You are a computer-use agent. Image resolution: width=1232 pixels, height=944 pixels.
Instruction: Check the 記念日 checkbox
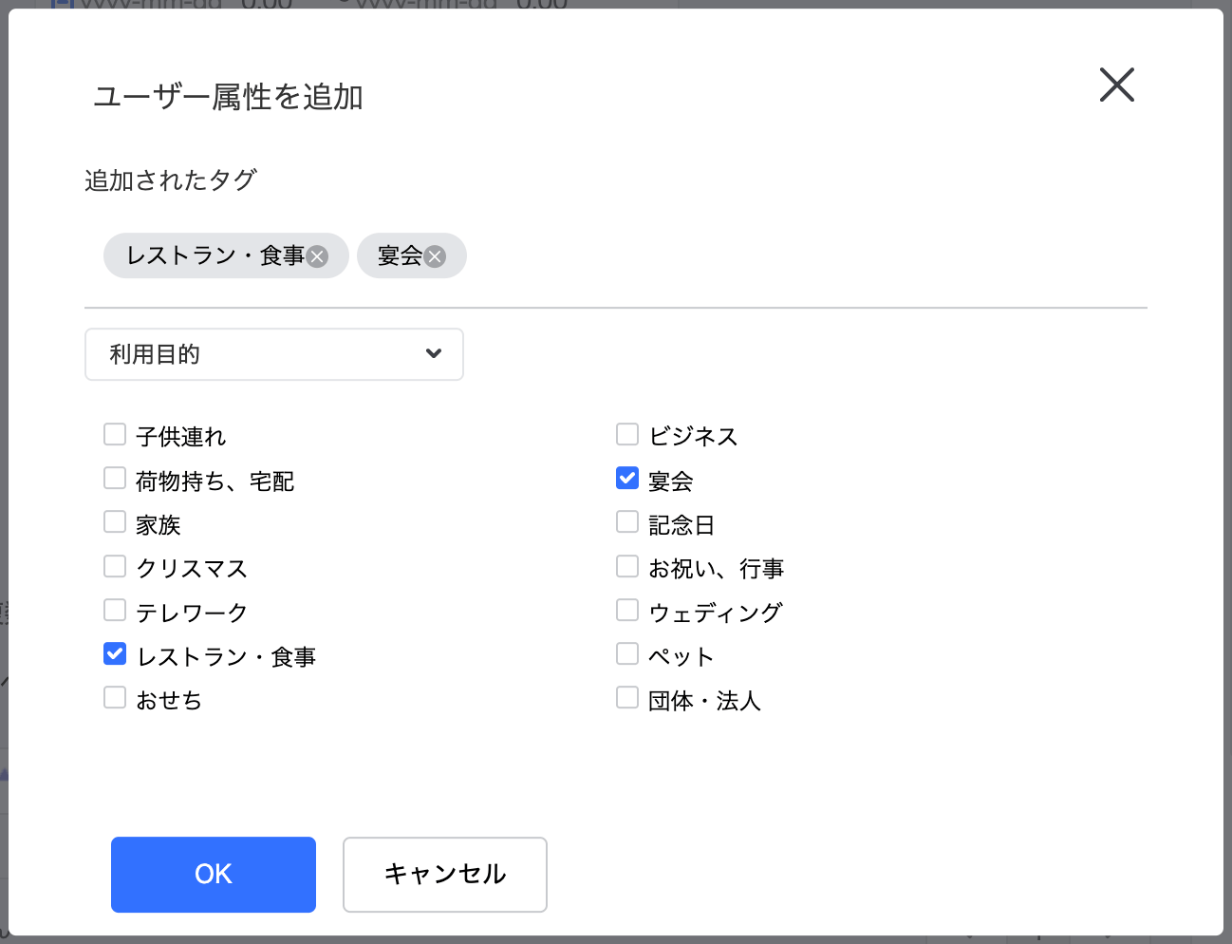click(x=627, y=522)
